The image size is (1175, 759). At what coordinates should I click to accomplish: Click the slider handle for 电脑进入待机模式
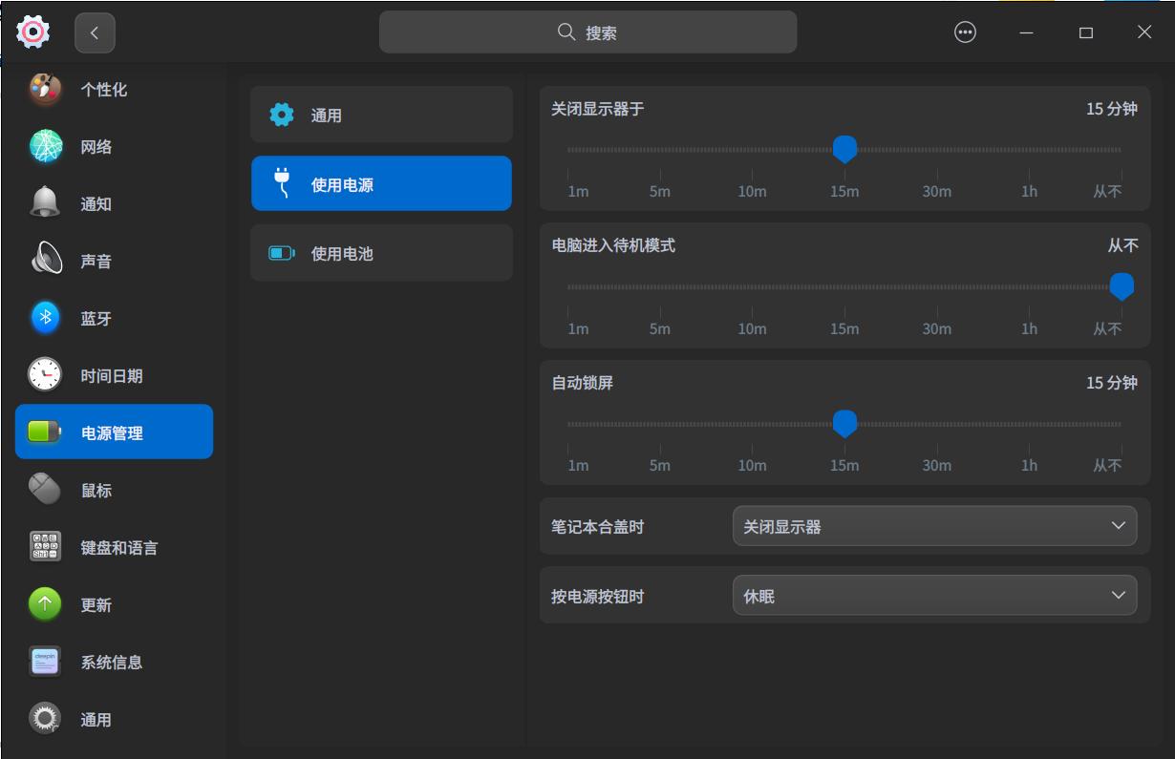click(x=1122, y=286)
